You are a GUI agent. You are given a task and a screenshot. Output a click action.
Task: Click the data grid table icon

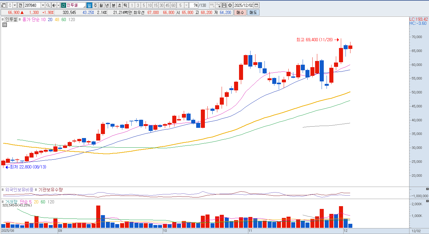[5, 25]
